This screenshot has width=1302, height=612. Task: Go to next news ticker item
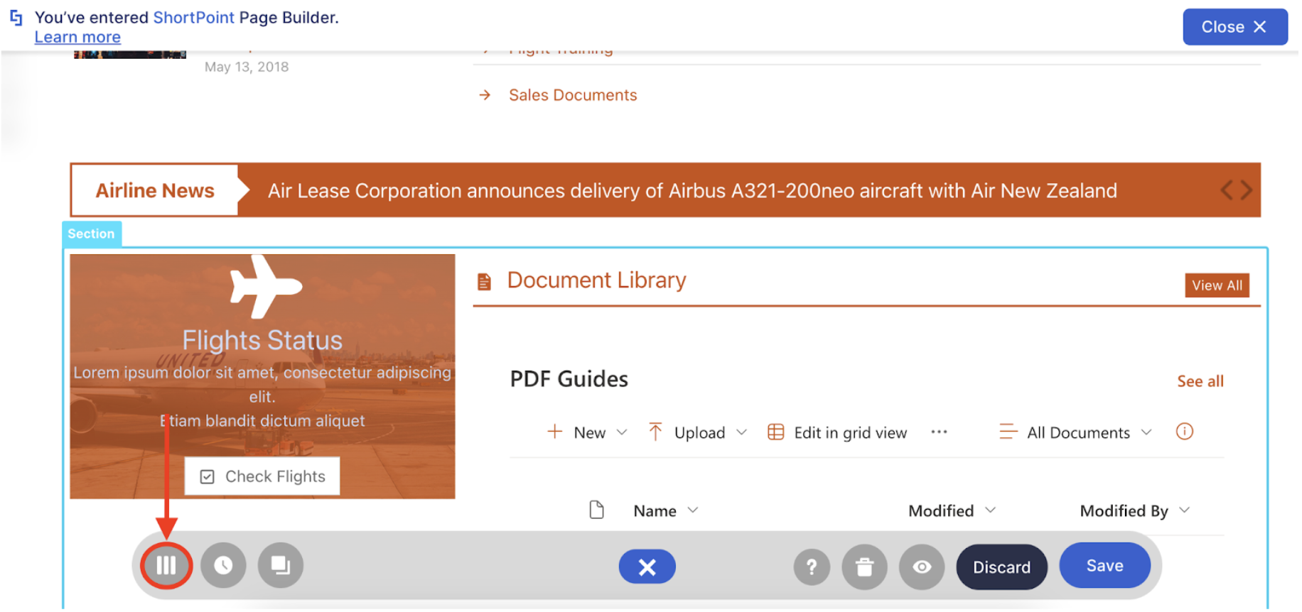[1246, 190]
